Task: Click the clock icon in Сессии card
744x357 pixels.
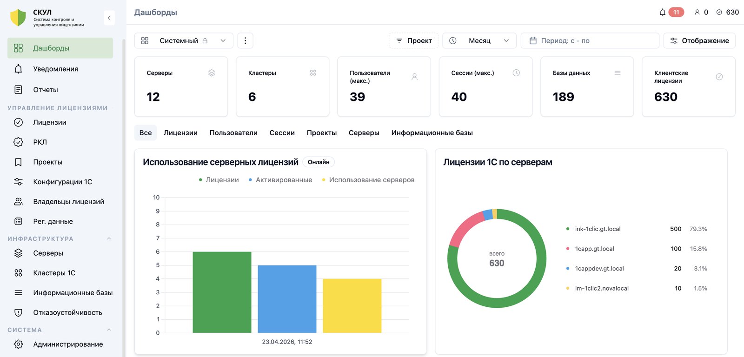Action: pos(516,73)
